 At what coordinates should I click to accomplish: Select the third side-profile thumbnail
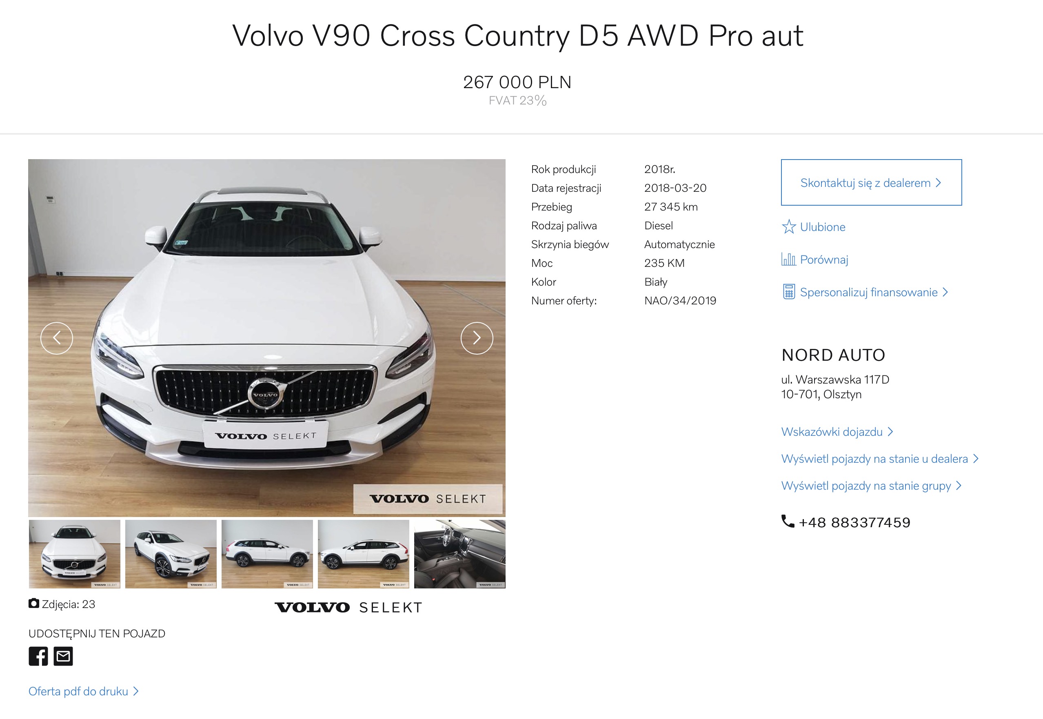[267, 554]
